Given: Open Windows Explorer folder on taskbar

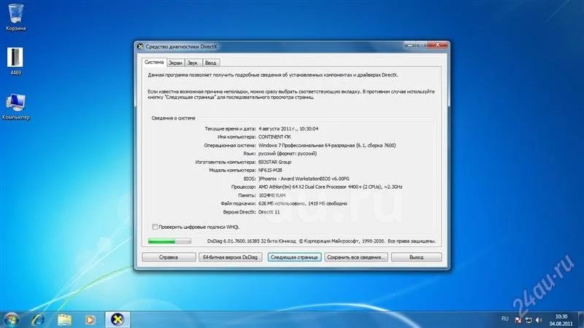Looking at the screenshot, I should click(x=64, y=319).
